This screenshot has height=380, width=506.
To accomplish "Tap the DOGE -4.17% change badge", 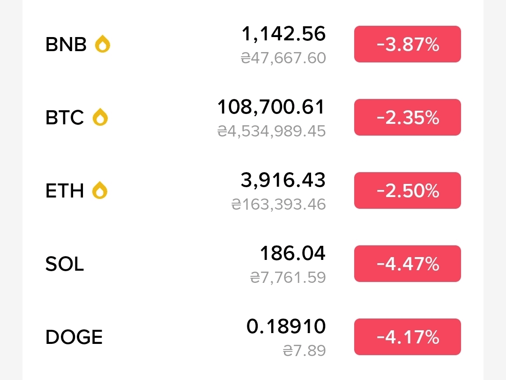I will (x=407, y=337).
